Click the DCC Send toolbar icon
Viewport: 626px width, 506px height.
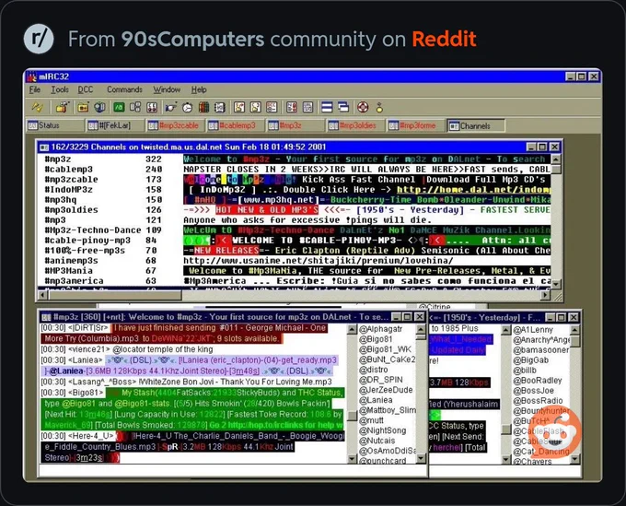[239, 107]
